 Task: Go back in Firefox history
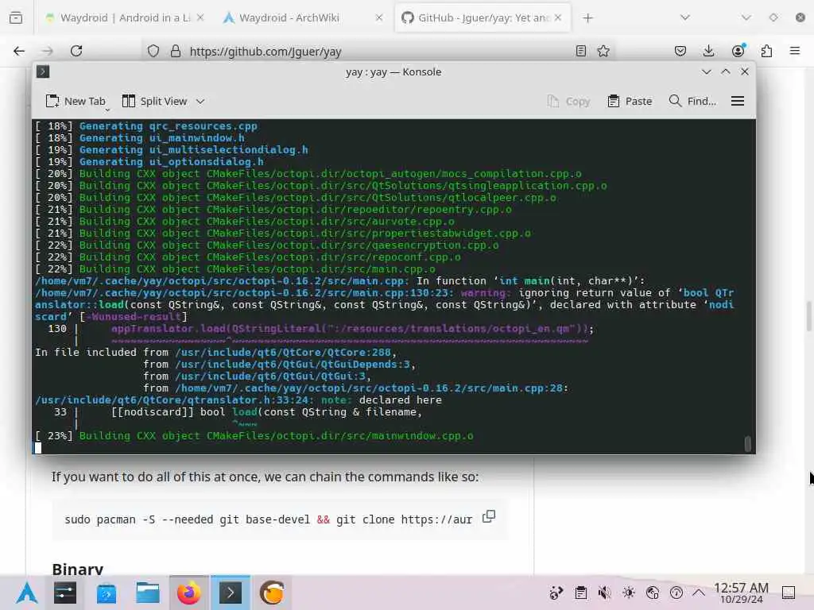(x=19, y=51)
